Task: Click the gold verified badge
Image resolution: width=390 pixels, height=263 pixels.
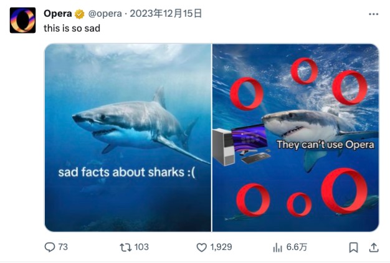Action: pyautogui.click(x=80, y=14)
